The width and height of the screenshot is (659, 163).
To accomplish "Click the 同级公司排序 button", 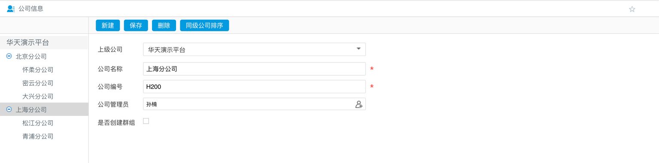I will click(x=204, y=25).
